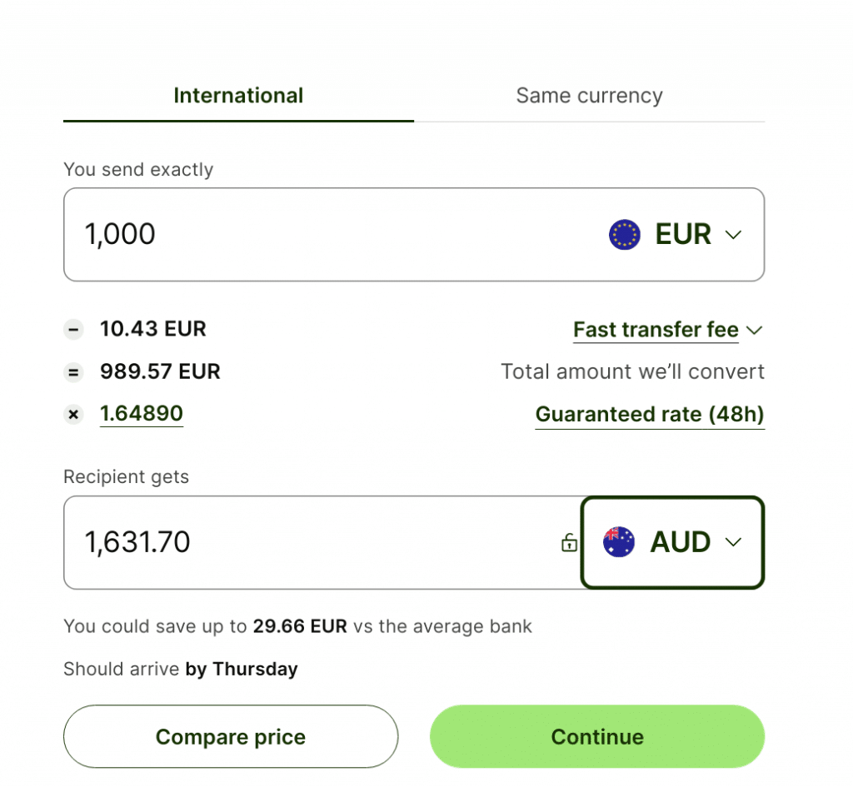The width and height of the screenshot is (853, 787).
Task: Expand the Fast transfer fee options
Action: click(755, 330)
